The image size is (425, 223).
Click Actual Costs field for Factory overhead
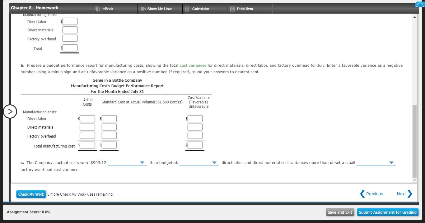tap(87, 135)
